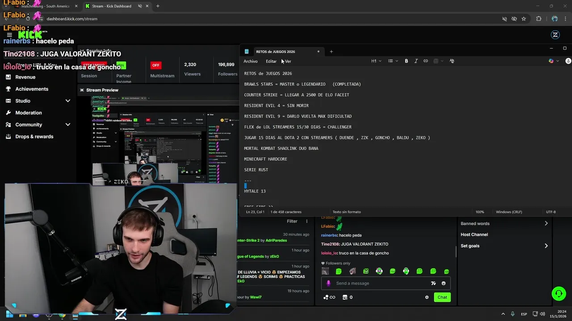The width and height of the screenshot is (572, 321).
Task: Open the Editar menu in Notepad
Action: pos(271,61)
